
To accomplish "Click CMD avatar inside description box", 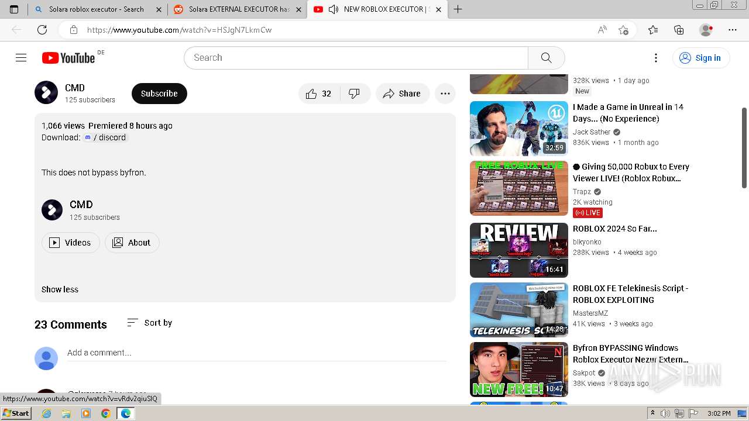I will click(52, 210).
